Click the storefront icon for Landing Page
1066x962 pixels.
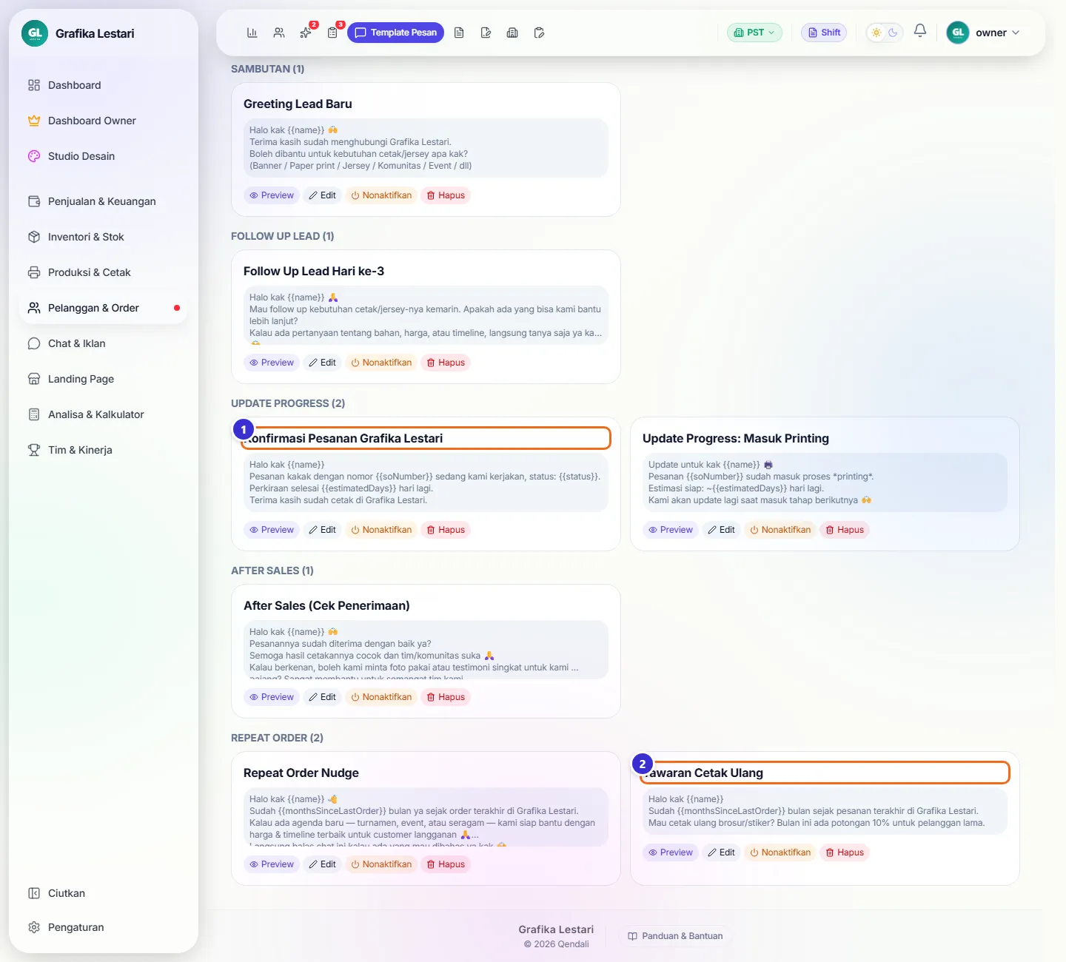pos(34,379)
